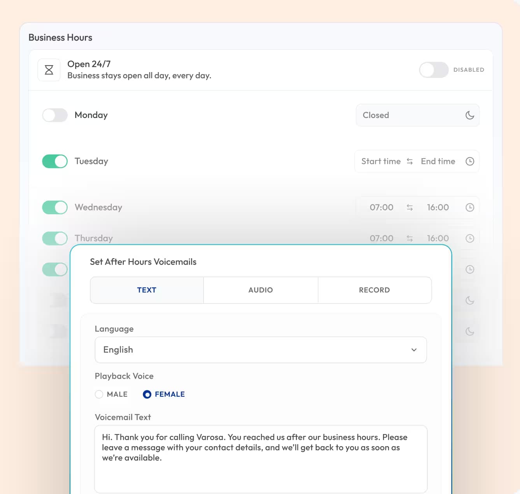The width and height of the screenshot is (520, 494).
Task: Click the Set After Hours Voicemails title
Action: [143, 262]
